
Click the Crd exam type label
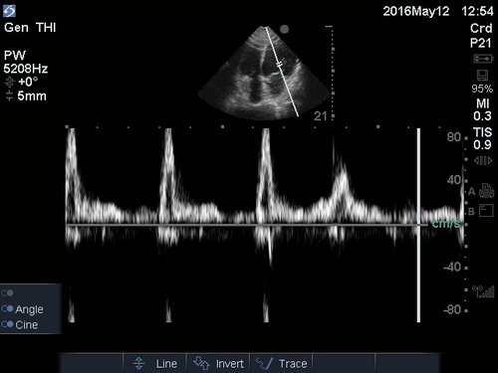(x=481, y=28)
